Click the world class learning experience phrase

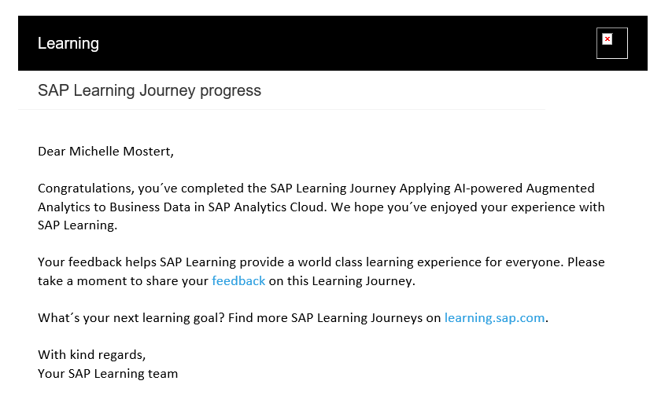pos(390,262)
